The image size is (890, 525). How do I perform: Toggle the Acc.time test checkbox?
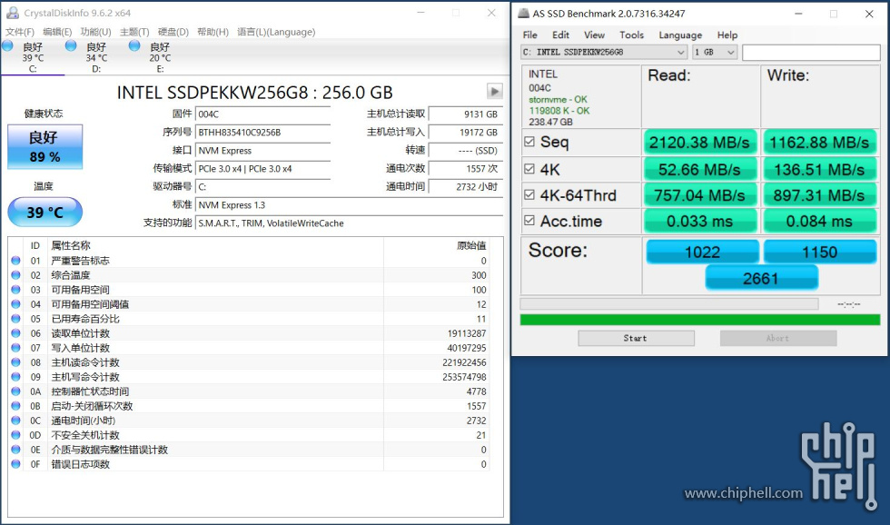[529, 220]
